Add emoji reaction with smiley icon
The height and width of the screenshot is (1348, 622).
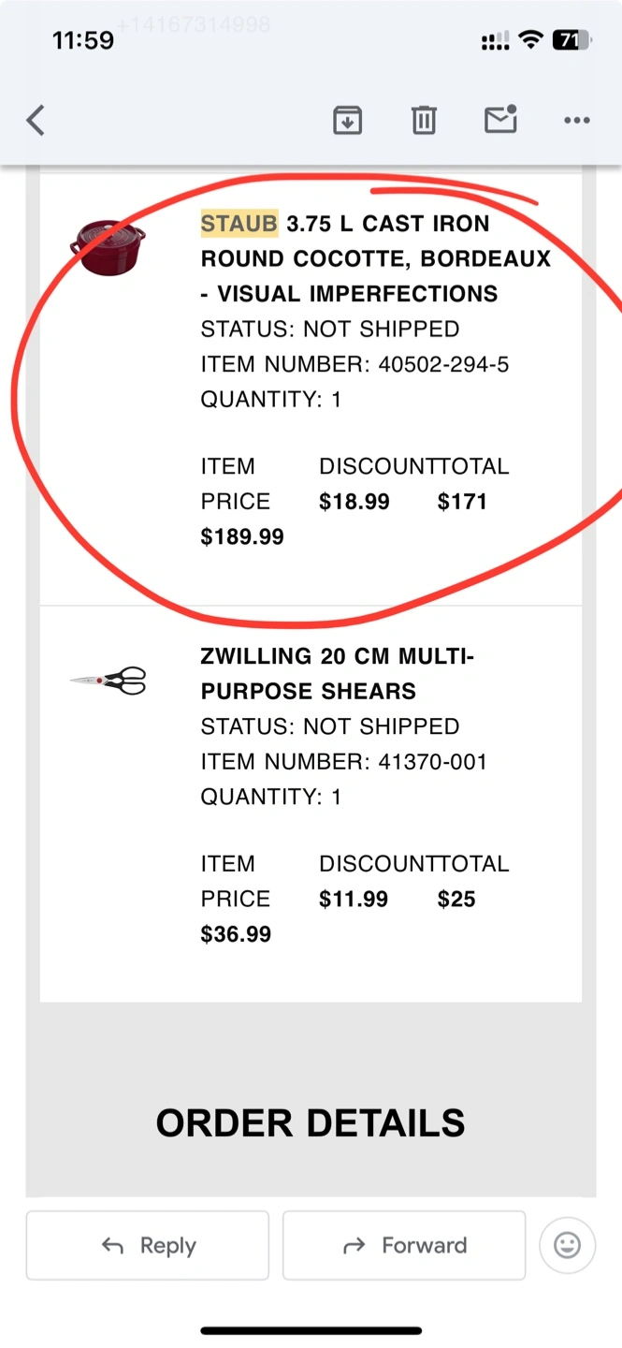pyautogui.click(x=567, y=1245)
